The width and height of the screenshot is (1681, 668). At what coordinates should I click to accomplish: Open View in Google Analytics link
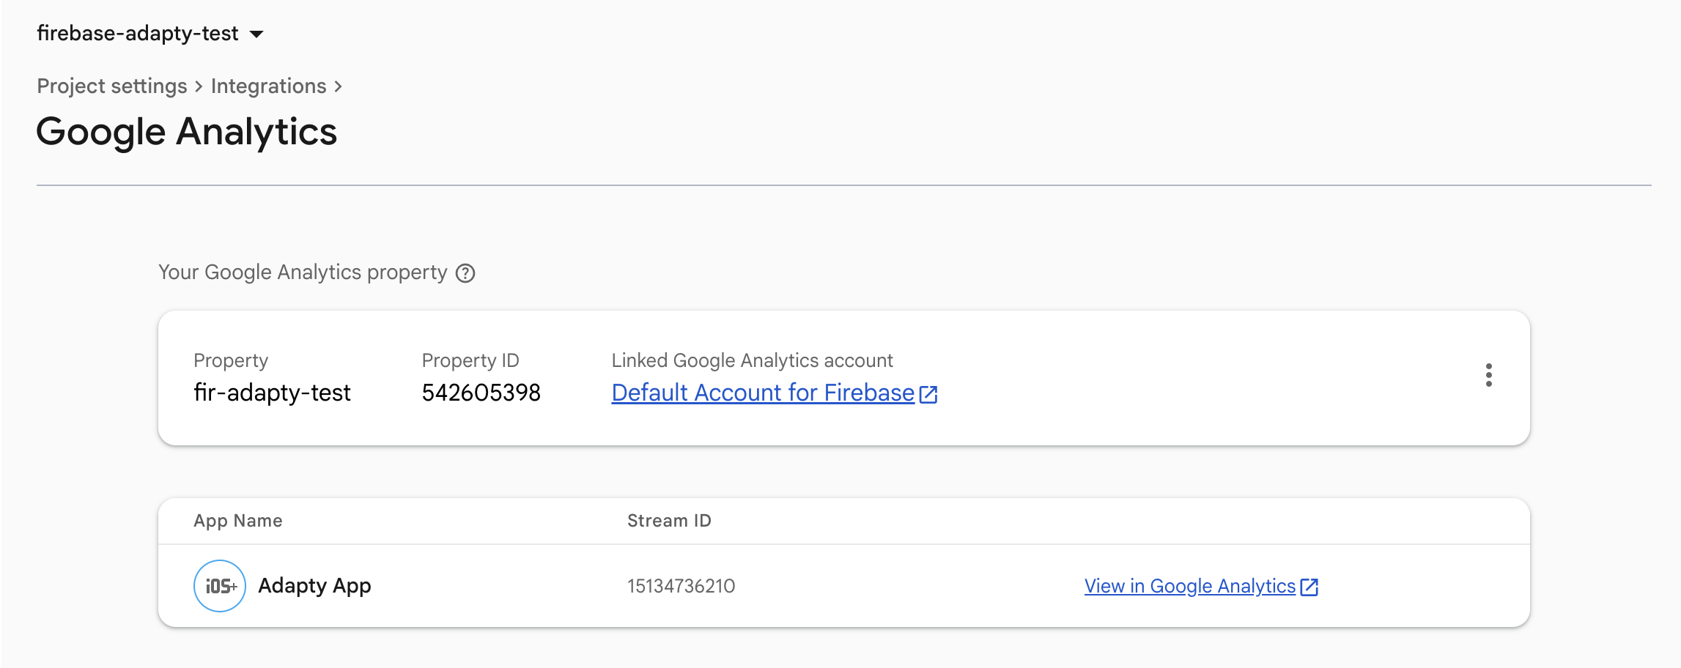1190,586
